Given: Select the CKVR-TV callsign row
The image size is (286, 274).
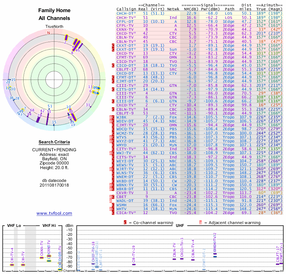Looking at the screenshot, I should coord(125,193).
